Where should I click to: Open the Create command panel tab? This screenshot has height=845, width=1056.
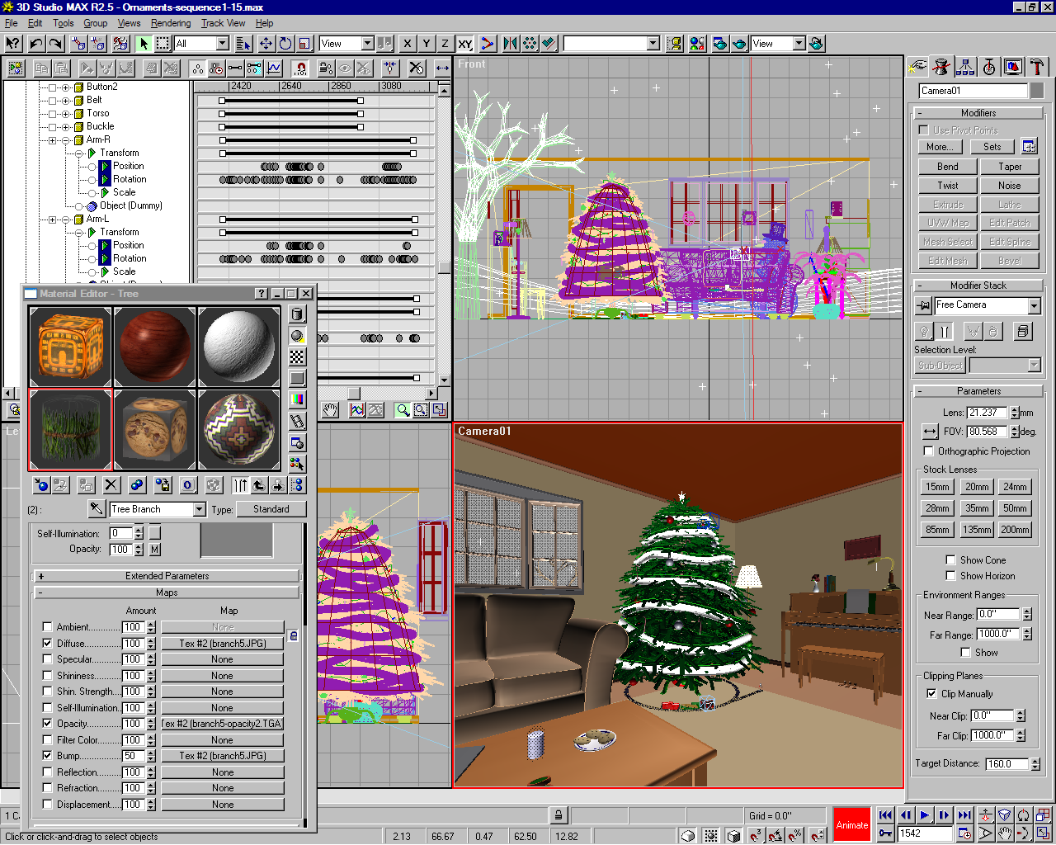pos(917,67)
